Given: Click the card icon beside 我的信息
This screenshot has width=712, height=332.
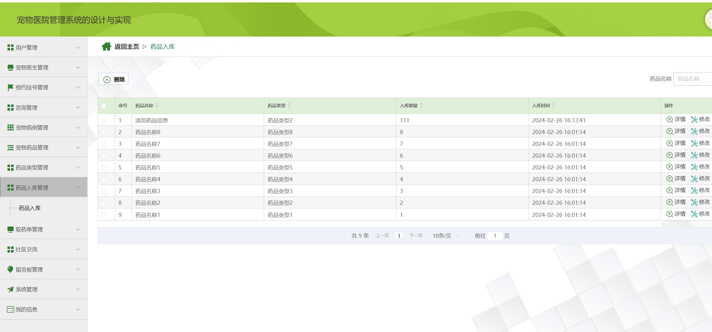Looking at the screenshot, I should point(11,309).
